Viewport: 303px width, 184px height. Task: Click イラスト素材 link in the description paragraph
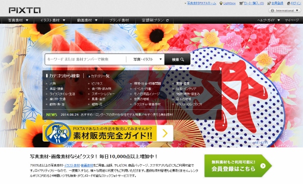(x=72, y=165)
